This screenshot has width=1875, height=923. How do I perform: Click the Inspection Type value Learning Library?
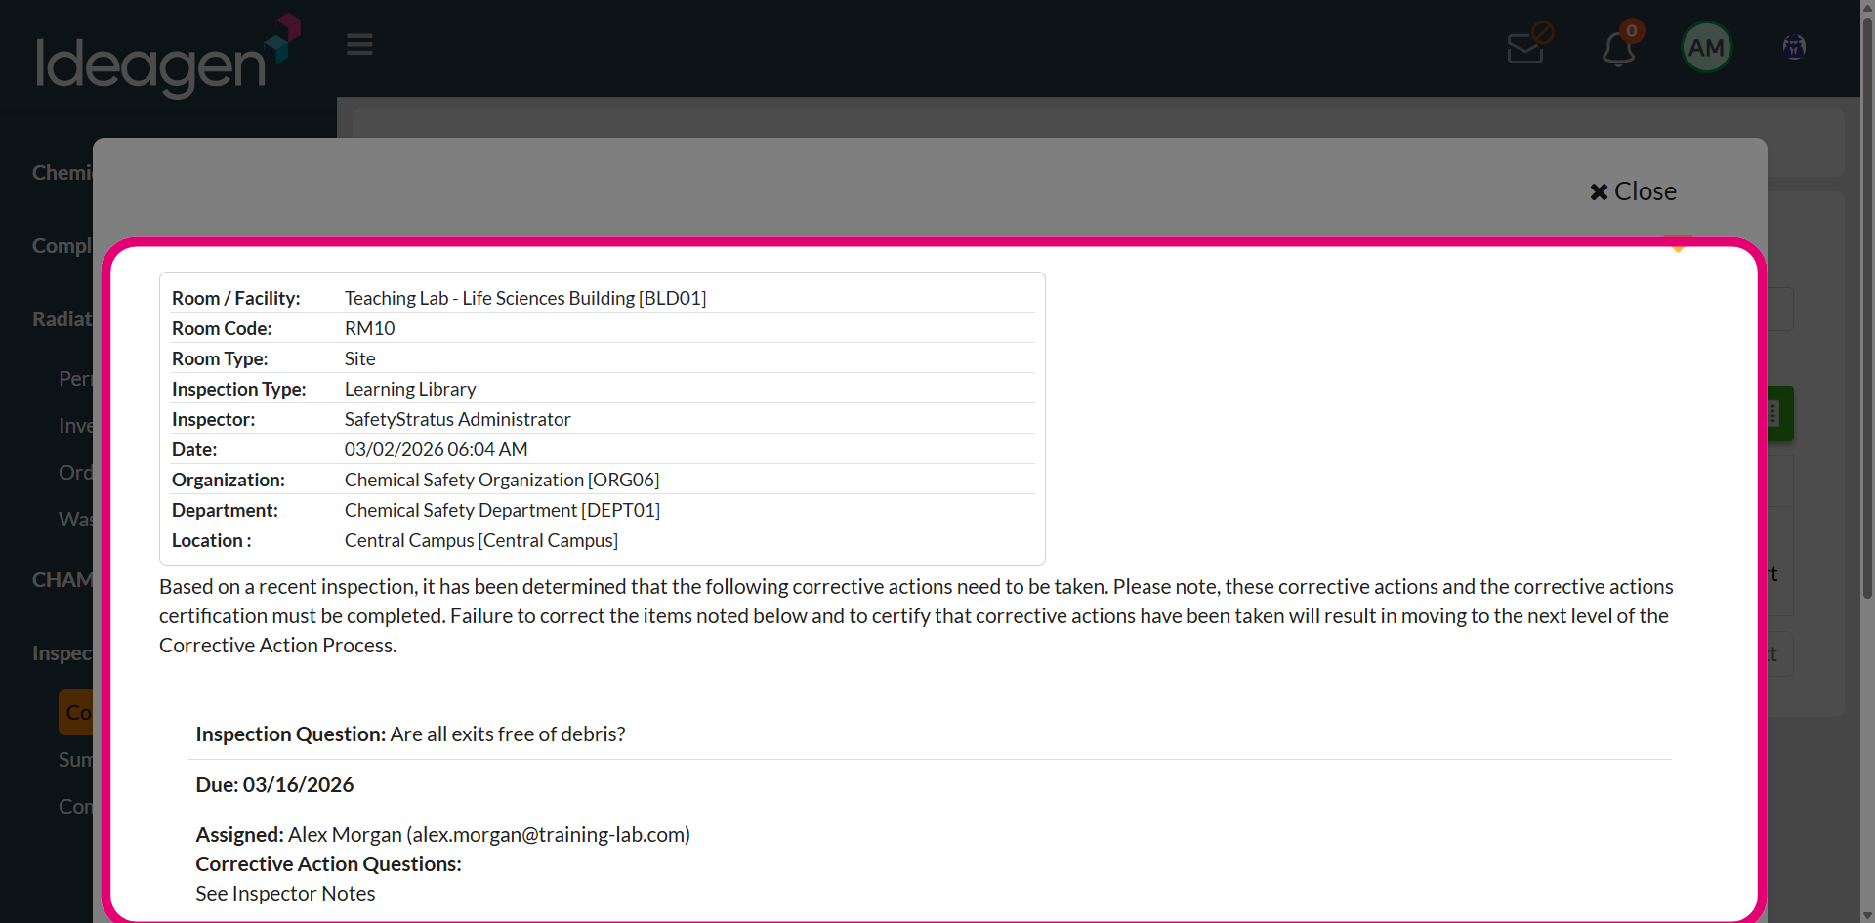click(x=410, y=389)
